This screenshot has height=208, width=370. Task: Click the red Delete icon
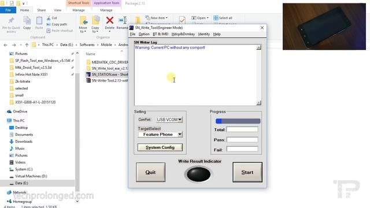(110, 20)
